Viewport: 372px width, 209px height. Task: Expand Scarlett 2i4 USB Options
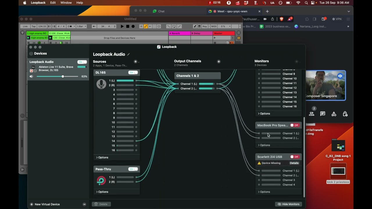(264, 192)
